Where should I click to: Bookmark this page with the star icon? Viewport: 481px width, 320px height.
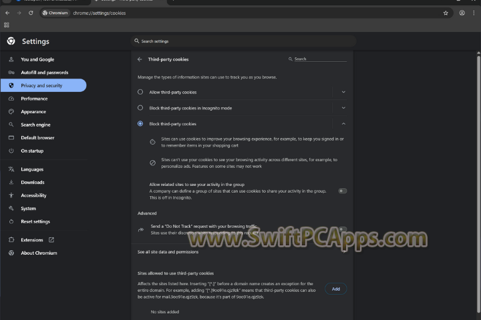pyautogui.click(x=446, y=13)
